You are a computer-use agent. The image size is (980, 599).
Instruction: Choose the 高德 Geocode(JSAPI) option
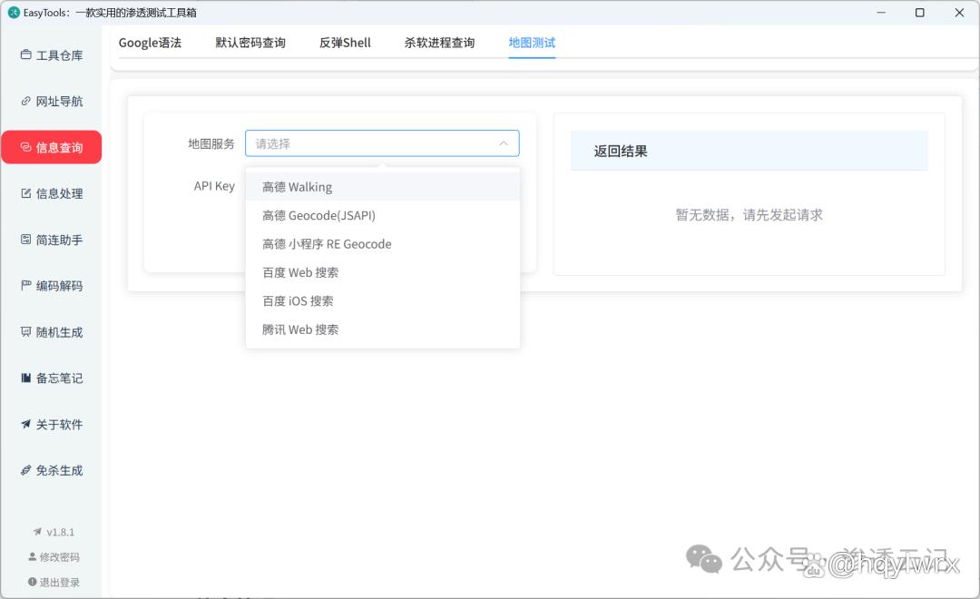(x=383, y=216)
